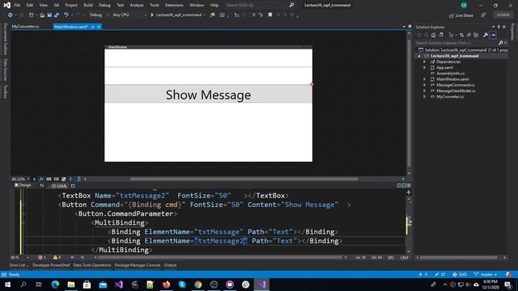Open the Extensions menu

click(x=174, y=6)
